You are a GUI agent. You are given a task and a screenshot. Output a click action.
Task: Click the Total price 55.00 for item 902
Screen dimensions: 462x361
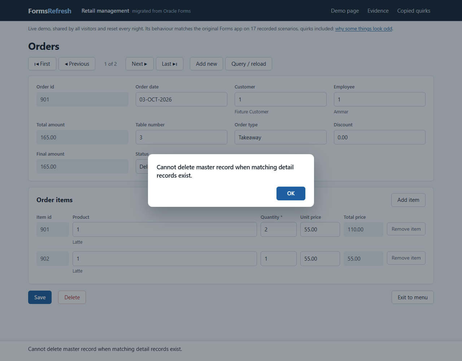(363, 258)
